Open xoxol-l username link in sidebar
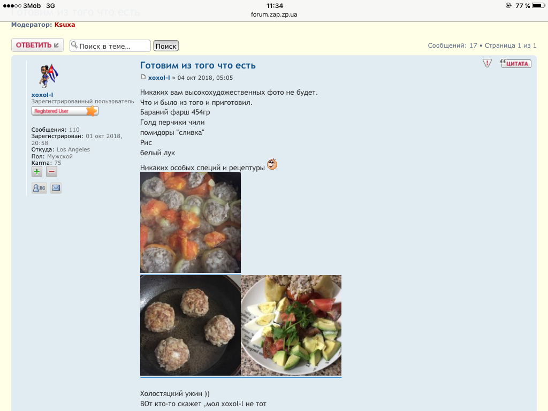 42,95
